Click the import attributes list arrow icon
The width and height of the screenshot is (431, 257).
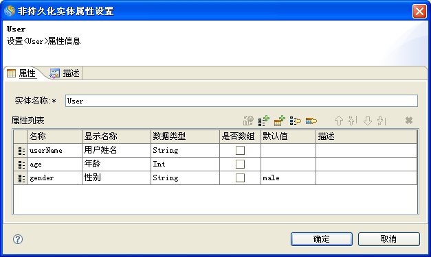[x=296, y=121]
